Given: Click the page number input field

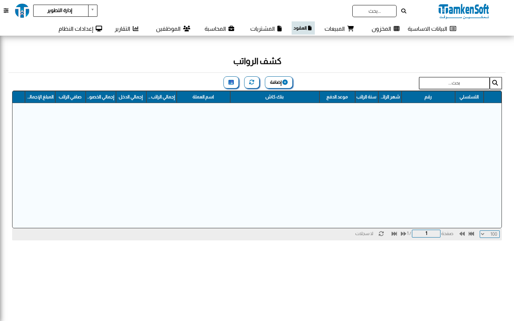Looking at the screenshot, I should pyautogui.click(x=426, y=234).
